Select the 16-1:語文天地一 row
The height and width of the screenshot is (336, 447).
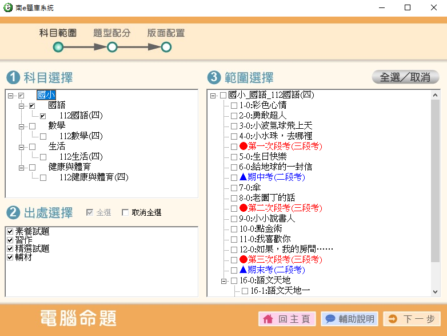coord(280,291)
